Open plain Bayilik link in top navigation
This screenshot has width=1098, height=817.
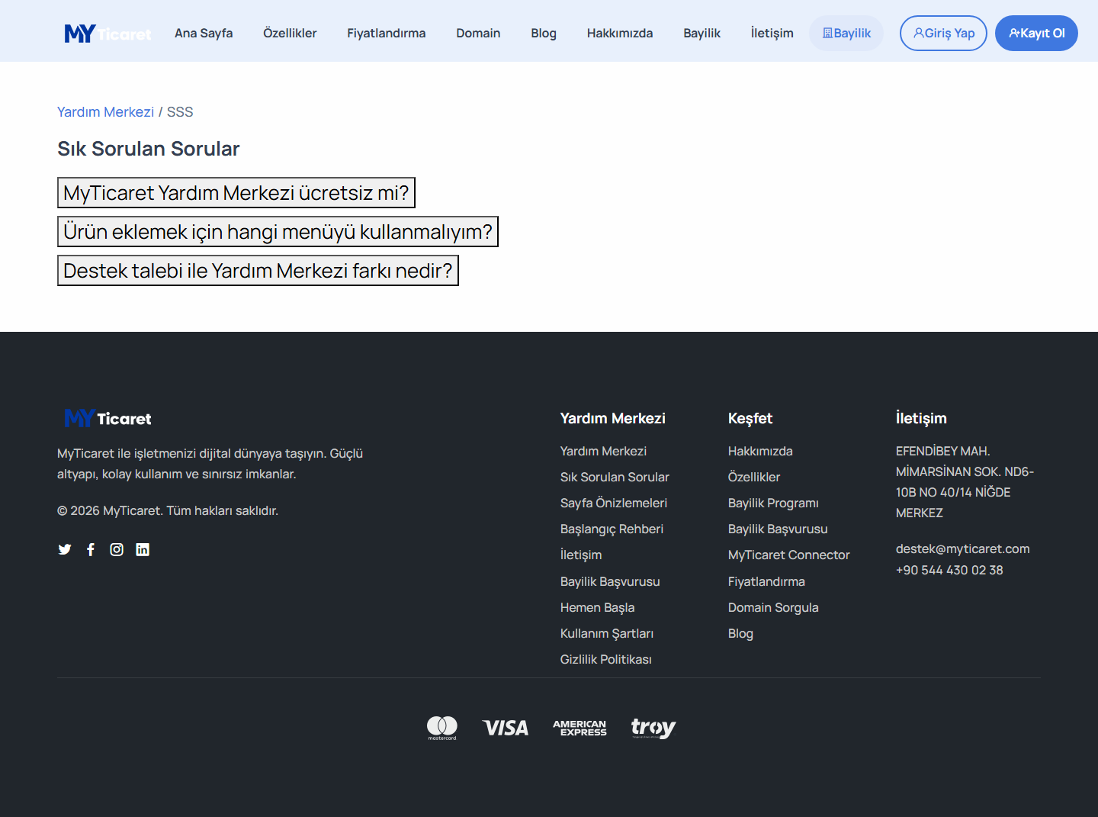[x=702, y=34]
